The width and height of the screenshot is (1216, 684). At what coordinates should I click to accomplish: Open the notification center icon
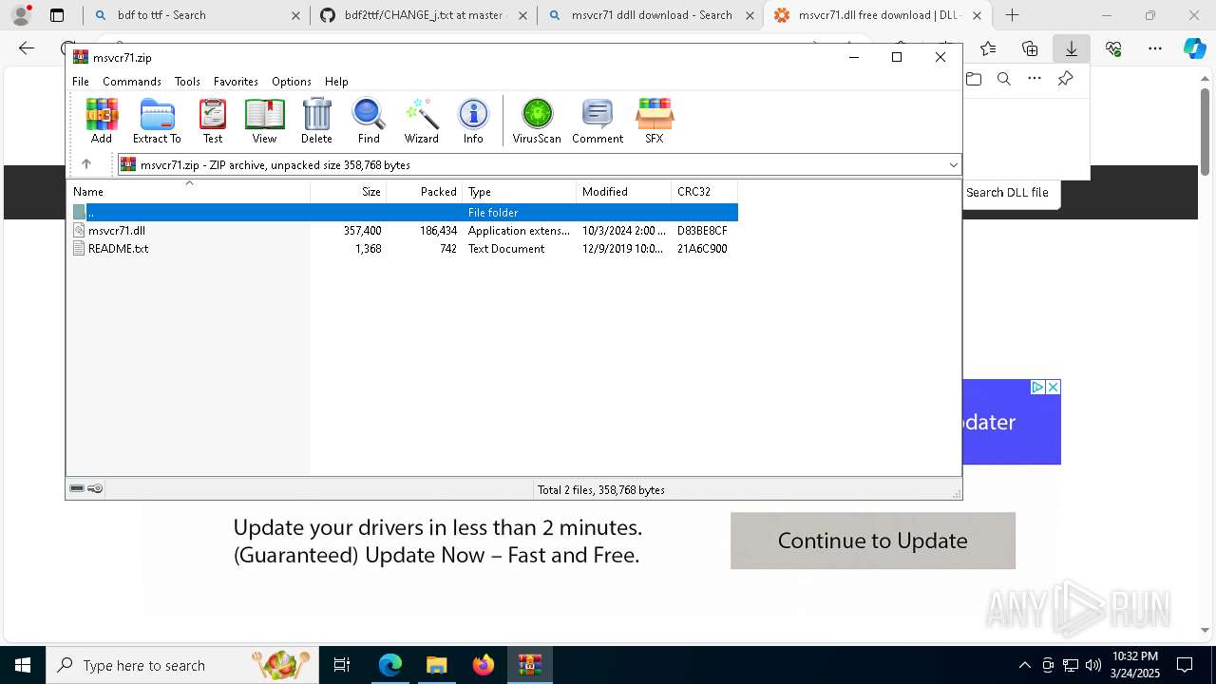pyautogui.click(x=1185, y=665)
